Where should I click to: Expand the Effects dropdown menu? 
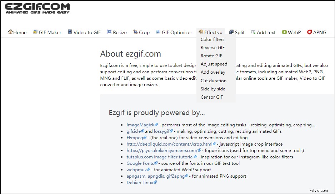tap(211, 32)
